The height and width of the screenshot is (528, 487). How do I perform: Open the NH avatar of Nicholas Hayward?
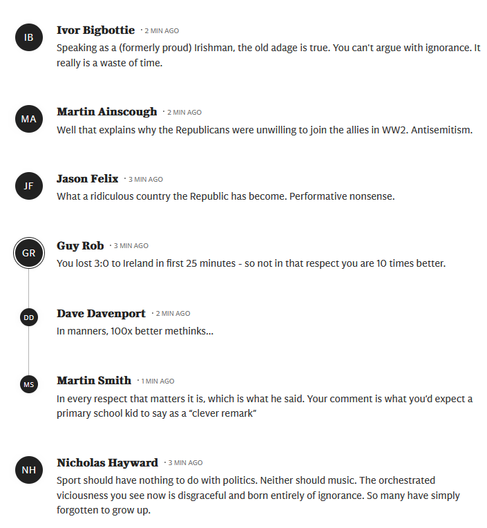coord(29,470)
